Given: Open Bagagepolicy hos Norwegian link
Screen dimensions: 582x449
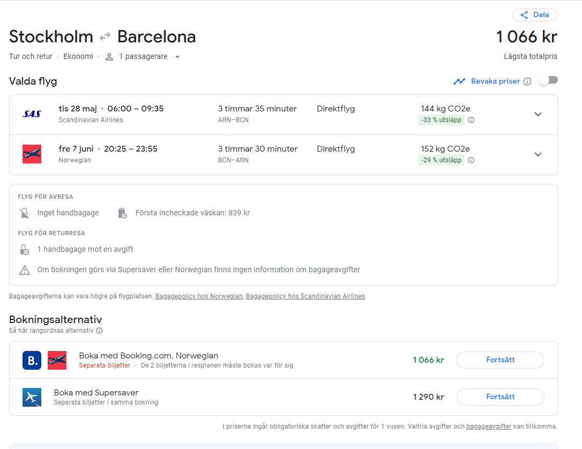Looking at the screenshot, I should [199, 296].
